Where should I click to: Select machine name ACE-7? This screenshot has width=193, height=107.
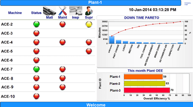pos(7,69)
